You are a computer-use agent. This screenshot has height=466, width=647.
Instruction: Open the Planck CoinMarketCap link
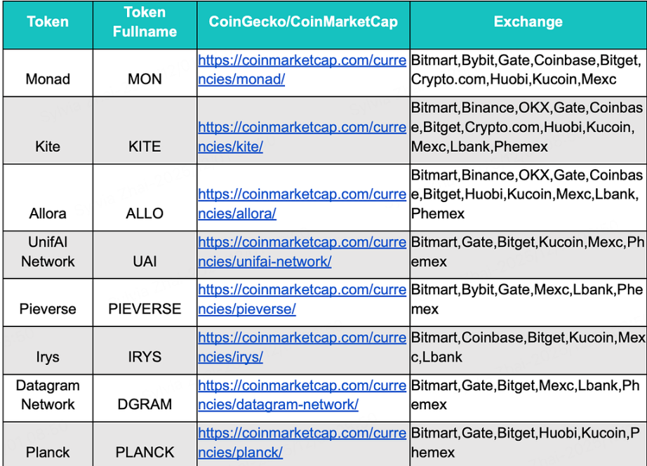click(302, 433)
